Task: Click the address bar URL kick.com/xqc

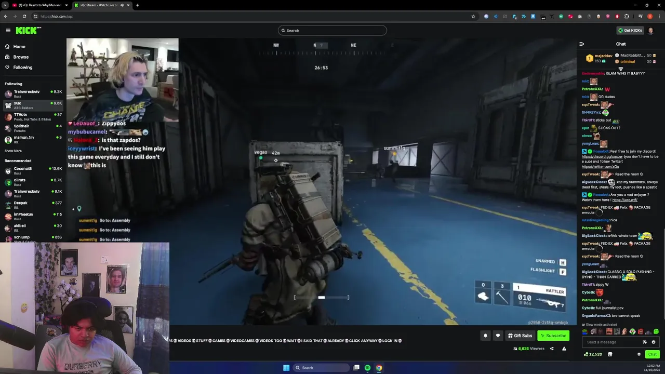Action: (x=57, y=16)
